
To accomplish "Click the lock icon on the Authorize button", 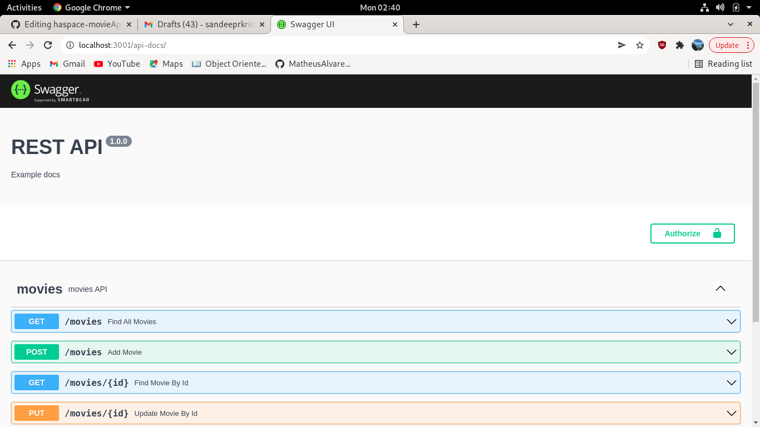I will (718, 234).
